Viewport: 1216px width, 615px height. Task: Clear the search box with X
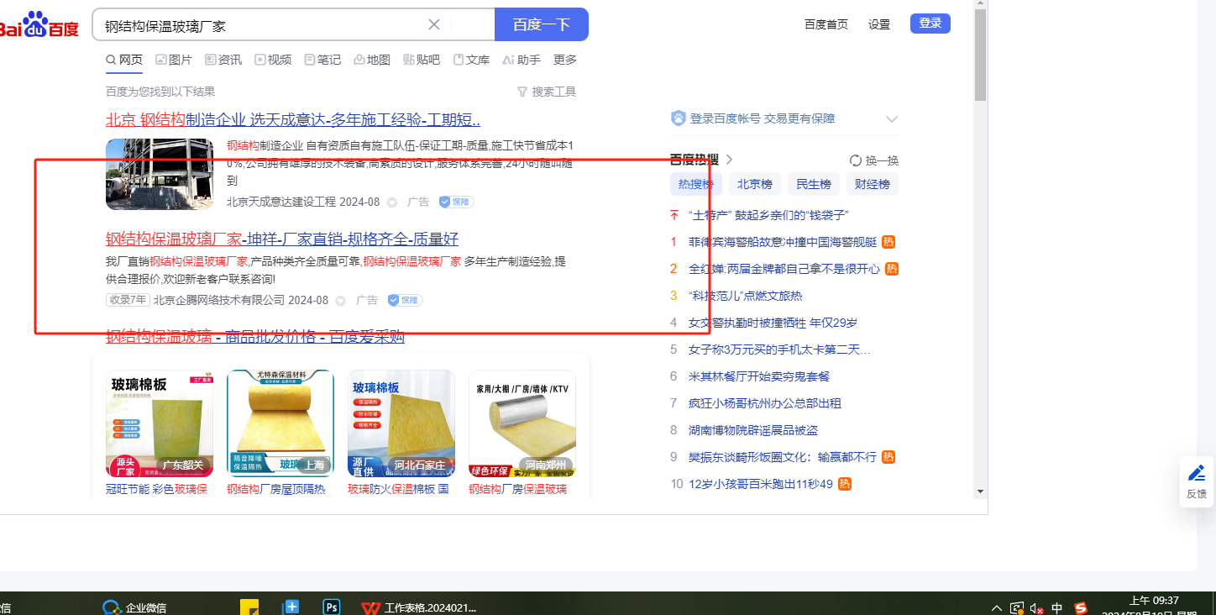pyautogui.click(x=434, y=24)
